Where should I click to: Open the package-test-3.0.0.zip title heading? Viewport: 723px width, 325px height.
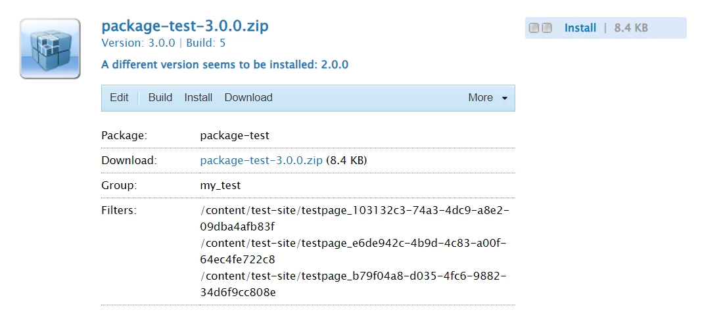tap(185, 26)
